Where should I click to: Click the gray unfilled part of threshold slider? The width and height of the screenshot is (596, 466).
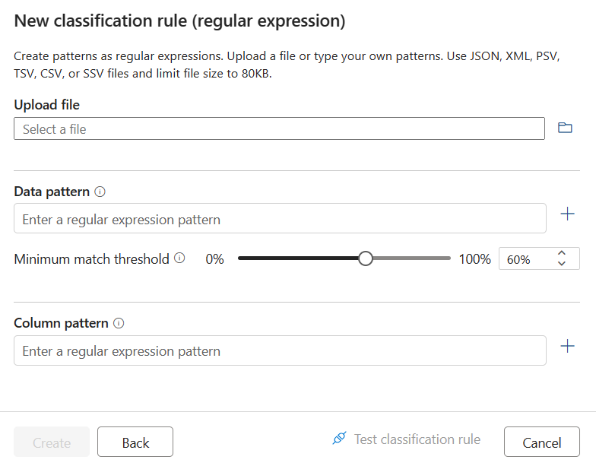click(x=411, y=258)
